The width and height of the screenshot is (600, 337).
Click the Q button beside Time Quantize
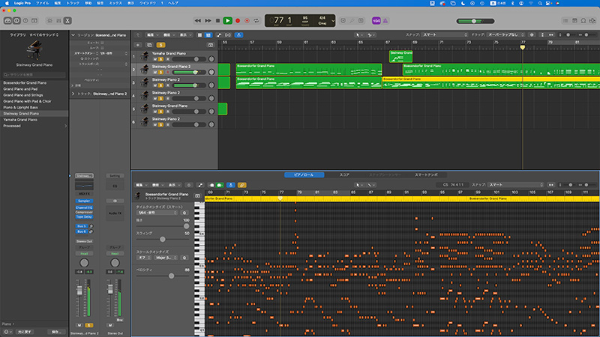click(184, 213)
